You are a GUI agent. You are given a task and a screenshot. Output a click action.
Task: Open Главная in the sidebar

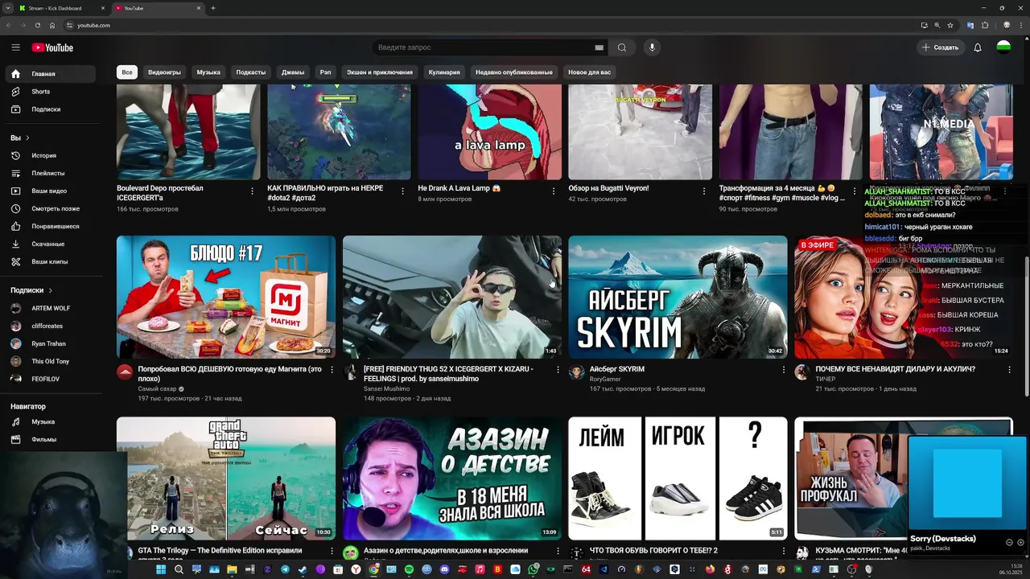point(51,74)
